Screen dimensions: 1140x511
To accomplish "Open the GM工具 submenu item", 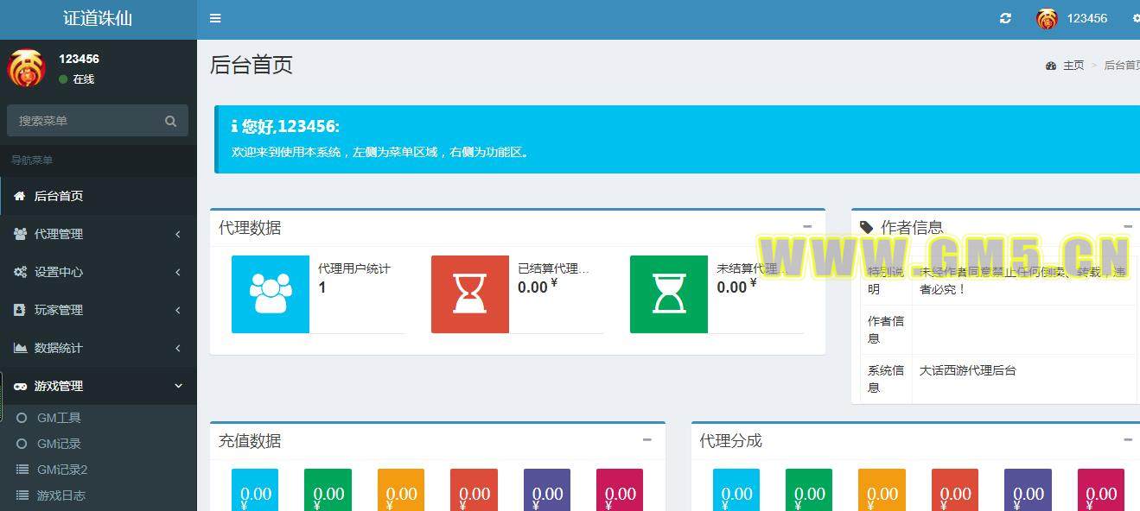I will click(x=59, y=418).
